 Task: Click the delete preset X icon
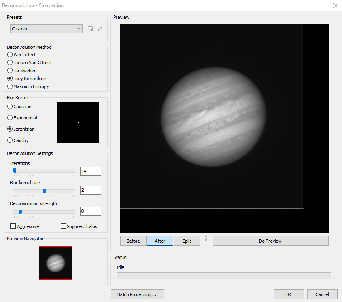pos(100,29)
